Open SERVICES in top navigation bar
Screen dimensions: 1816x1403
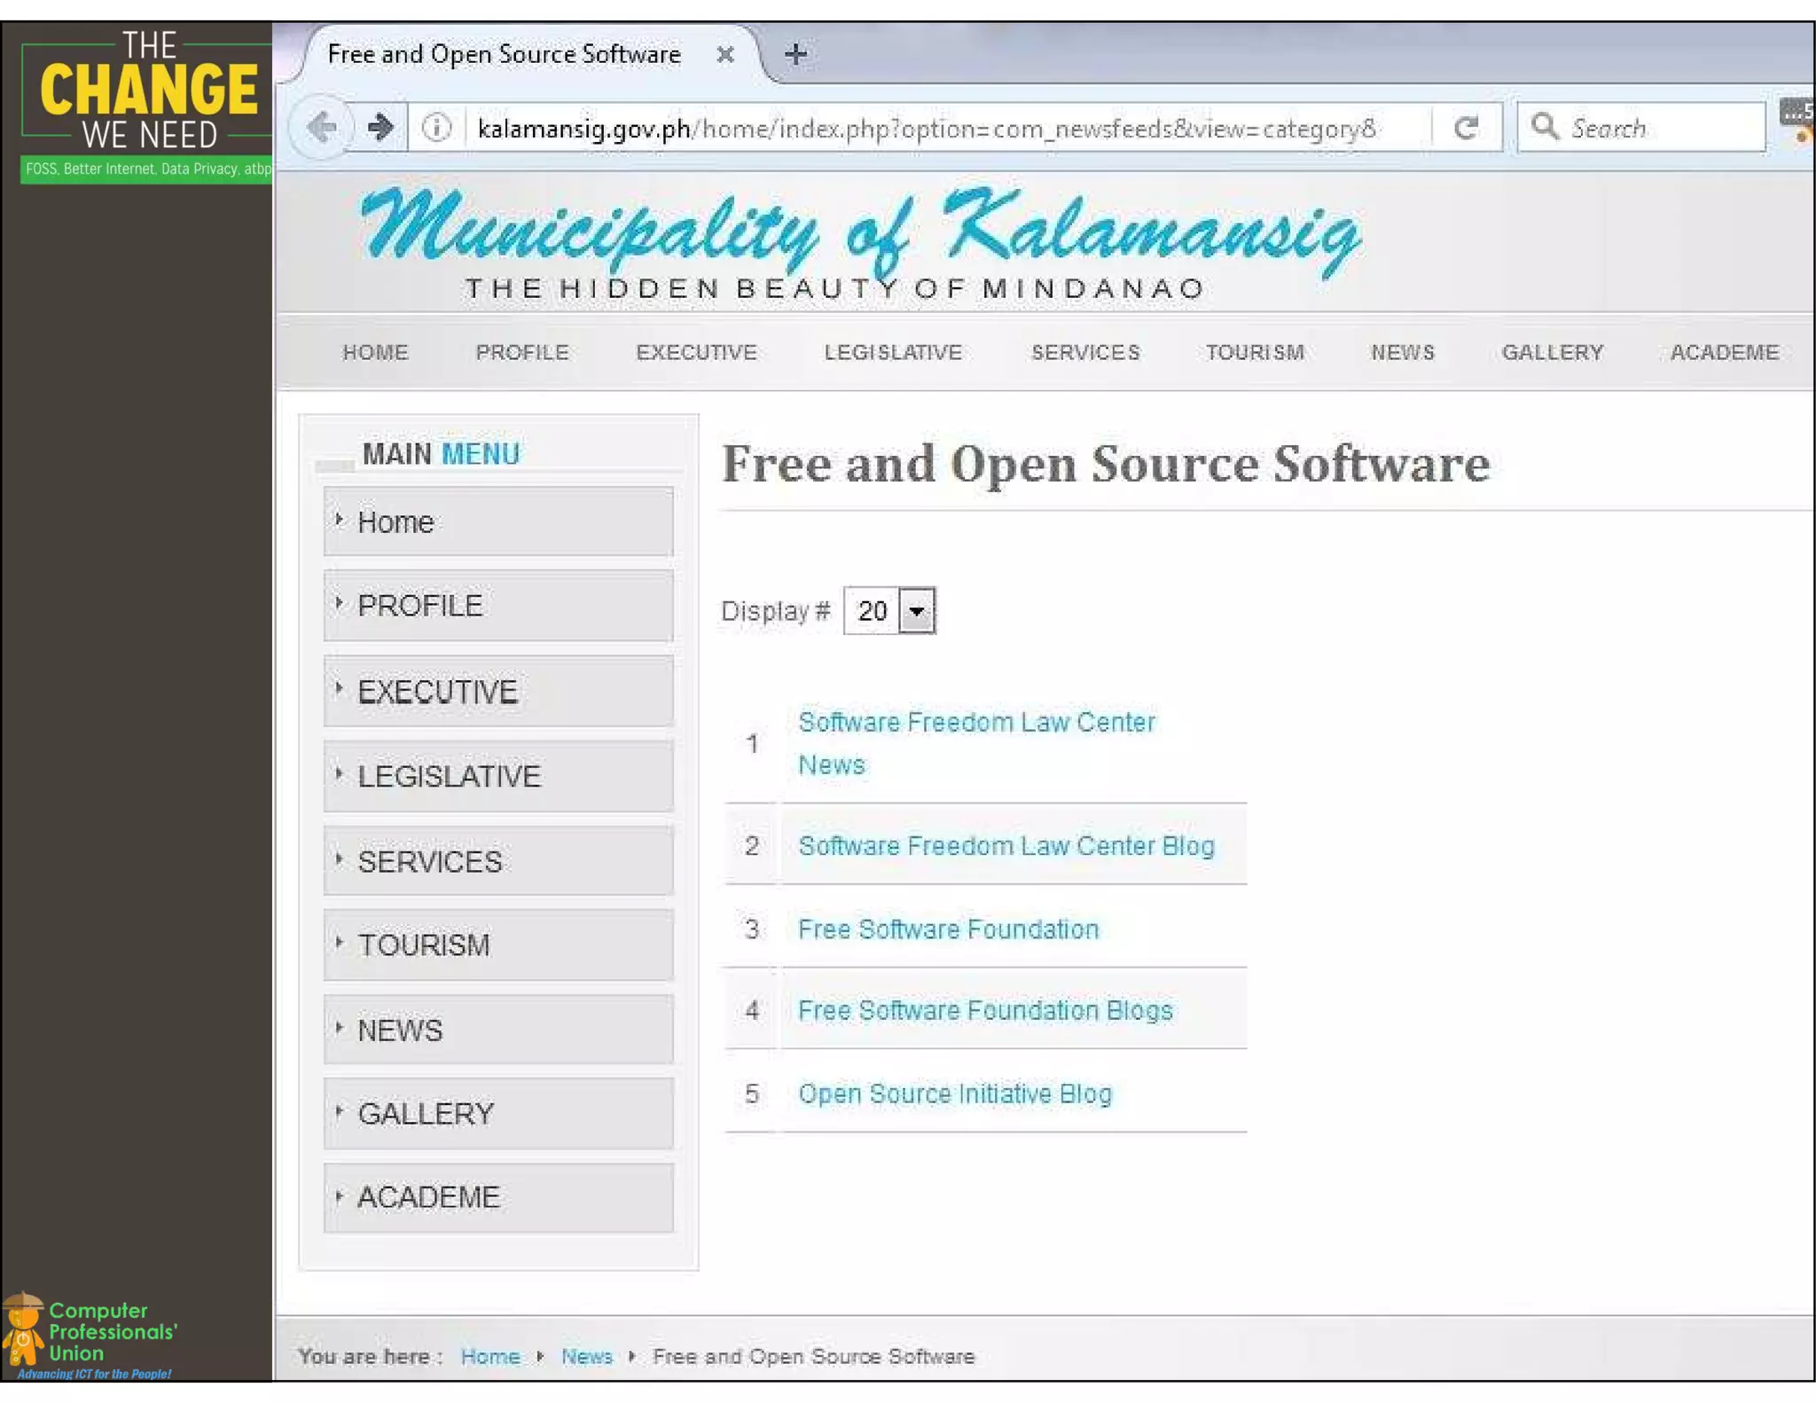(x=1085, y=353)
